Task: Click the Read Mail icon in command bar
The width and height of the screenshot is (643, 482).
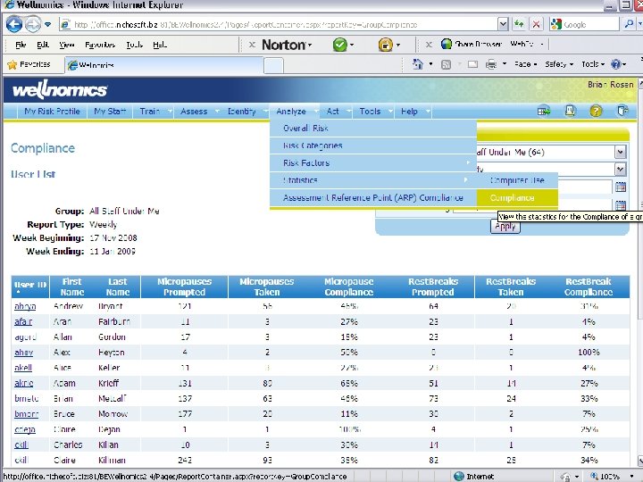Action: tap(472, 64)
